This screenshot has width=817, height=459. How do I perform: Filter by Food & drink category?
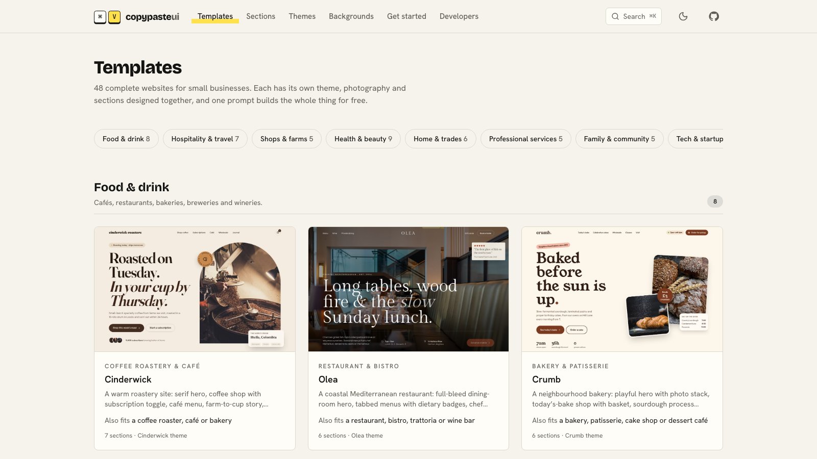pyautogui.click(x=126, y=139)
